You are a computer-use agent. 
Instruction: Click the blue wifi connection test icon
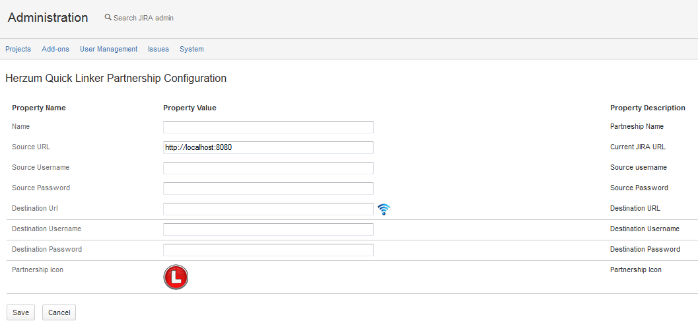384,209
